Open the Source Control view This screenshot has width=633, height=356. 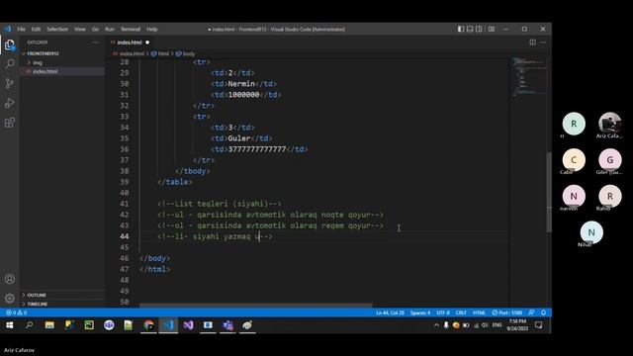pos(10,83)
